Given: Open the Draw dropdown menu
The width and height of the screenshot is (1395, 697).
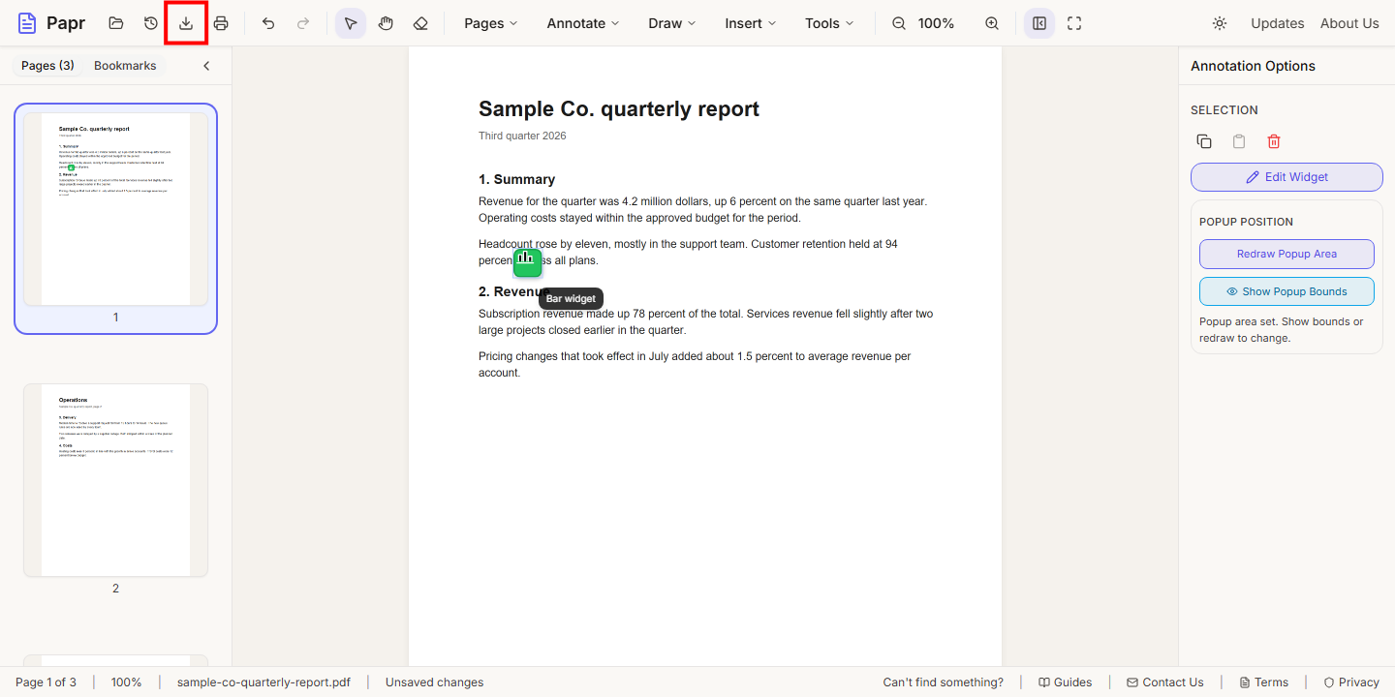Looking at the screenshot, I should [x=672, y=23].
